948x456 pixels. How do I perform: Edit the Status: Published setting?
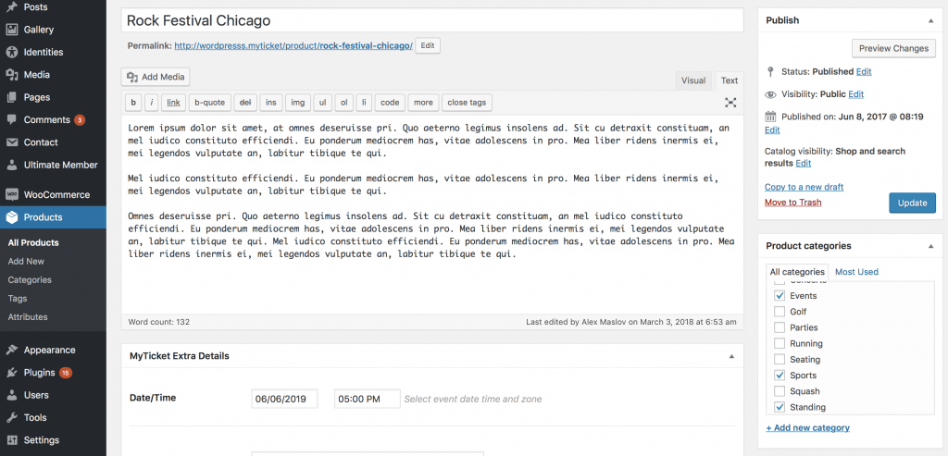pyautogui.click(x=864, y=72)
